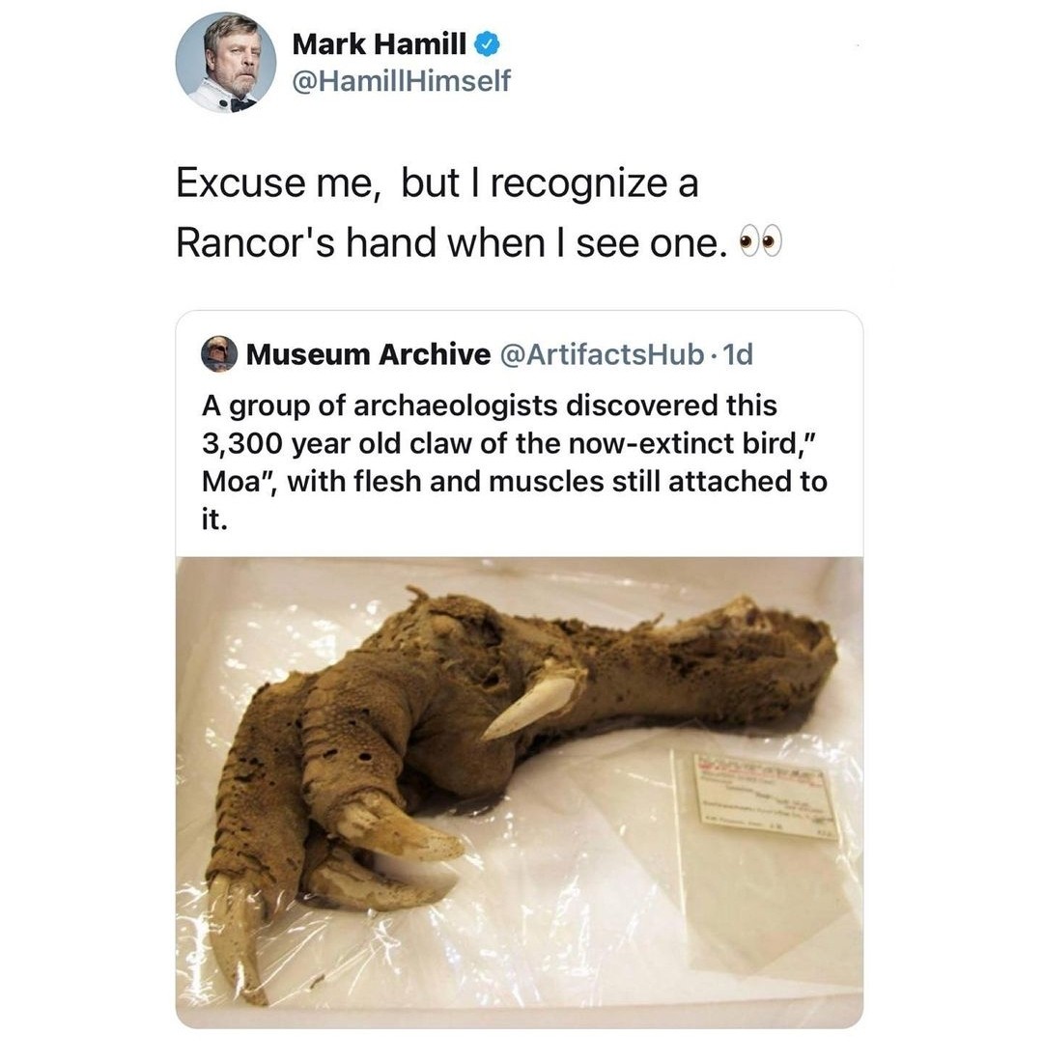The width and height of the screenshot is (1043, 1062).
Task: Open the @HamillHimself handle link
Action: [401, 81]
